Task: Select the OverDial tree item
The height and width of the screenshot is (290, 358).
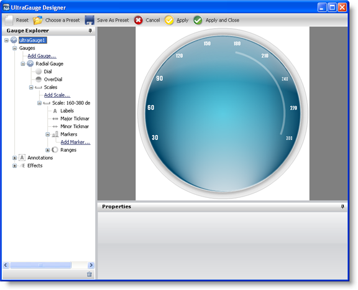Action: [53, 79]
